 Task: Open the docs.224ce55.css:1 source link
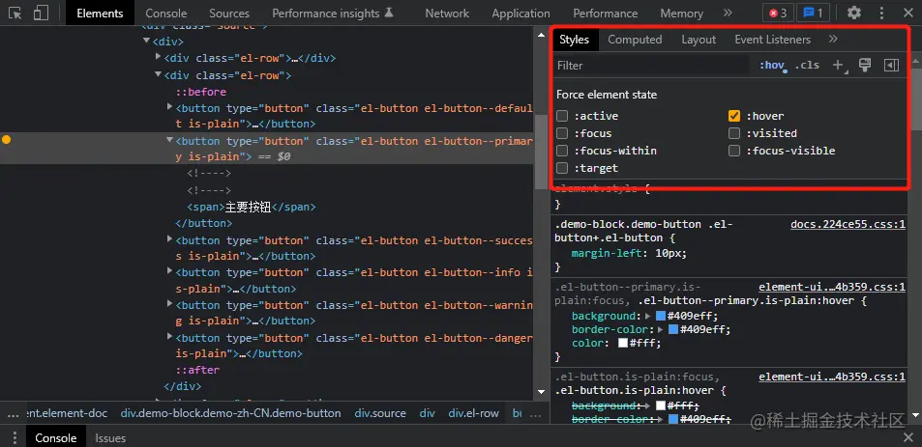click(x=848, y=224)
